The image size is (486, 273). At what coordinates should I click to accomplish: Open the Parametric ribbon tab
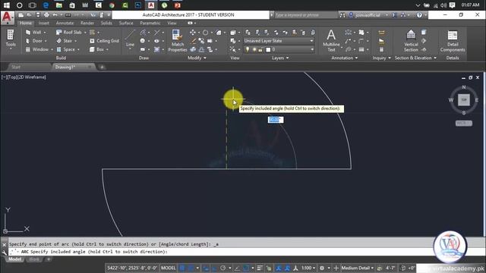coord(150,23)
